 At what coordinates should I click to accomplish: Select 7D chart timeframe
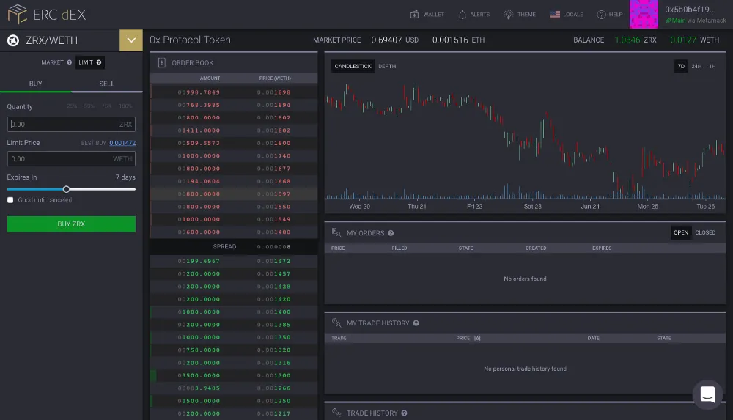(681, 67)
